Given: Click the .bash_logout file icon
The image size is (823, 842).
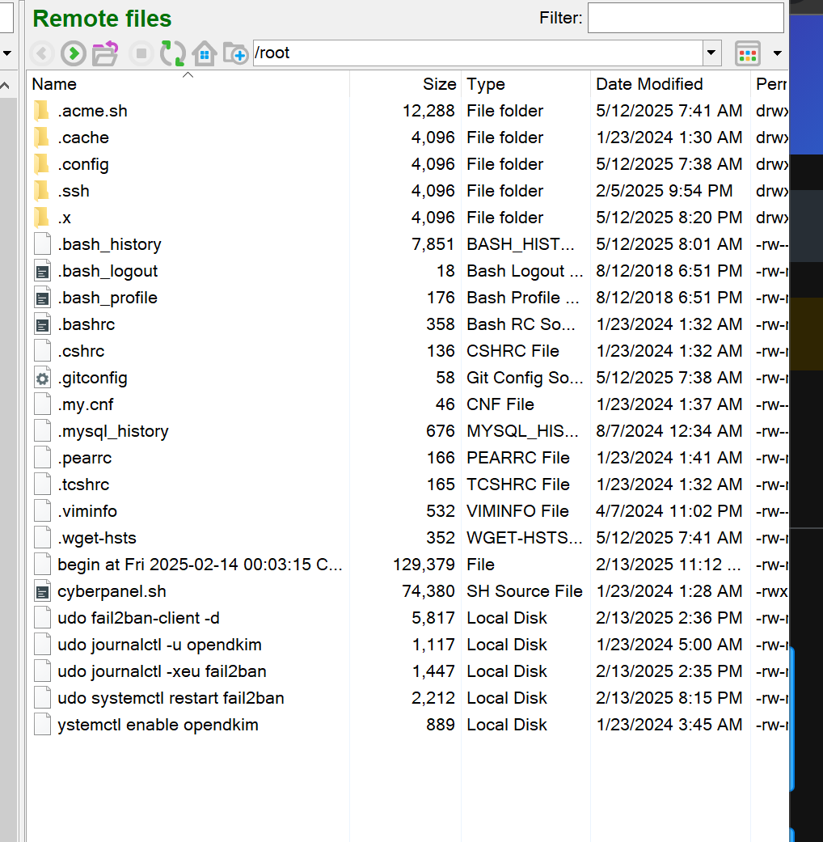Looking at the screenshot, I should tap(42, 271).
